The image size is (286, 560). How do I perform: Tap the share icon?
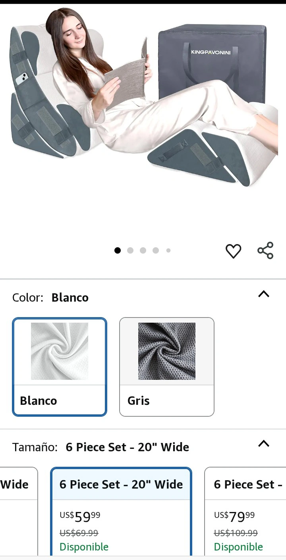(x=265, y=250)
